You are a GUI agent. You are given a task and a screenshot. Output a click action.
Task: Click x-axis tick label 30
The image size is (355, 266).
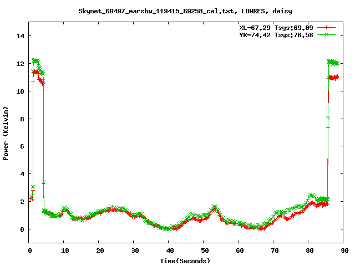tap(135, 250)
